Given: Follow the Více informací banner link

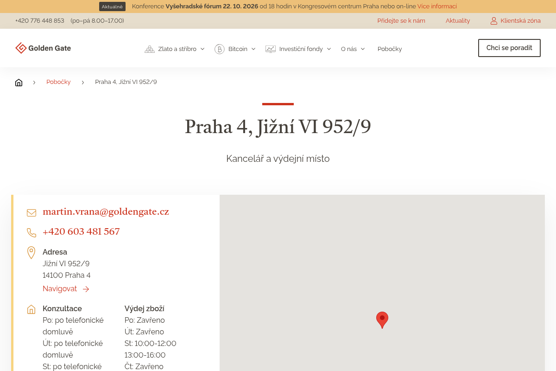Looking at the screenshot, I should 437,6.
